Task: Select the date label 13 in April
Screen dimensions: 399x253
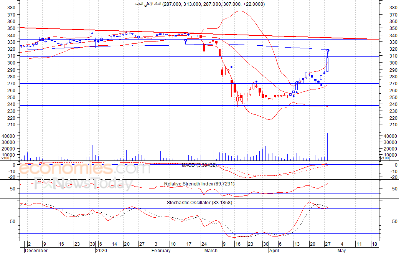Action: click(x=297, y=244)
